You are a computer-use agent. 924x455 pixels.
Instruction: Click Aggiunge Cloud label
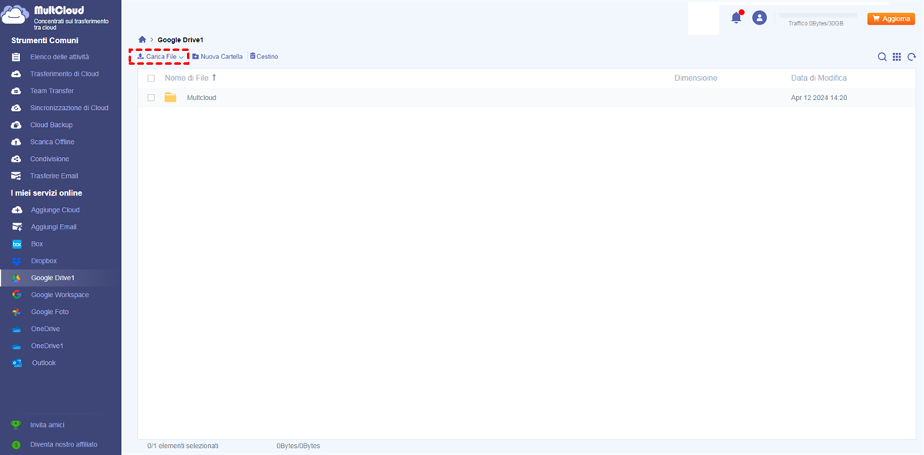[x=55, y=210]
